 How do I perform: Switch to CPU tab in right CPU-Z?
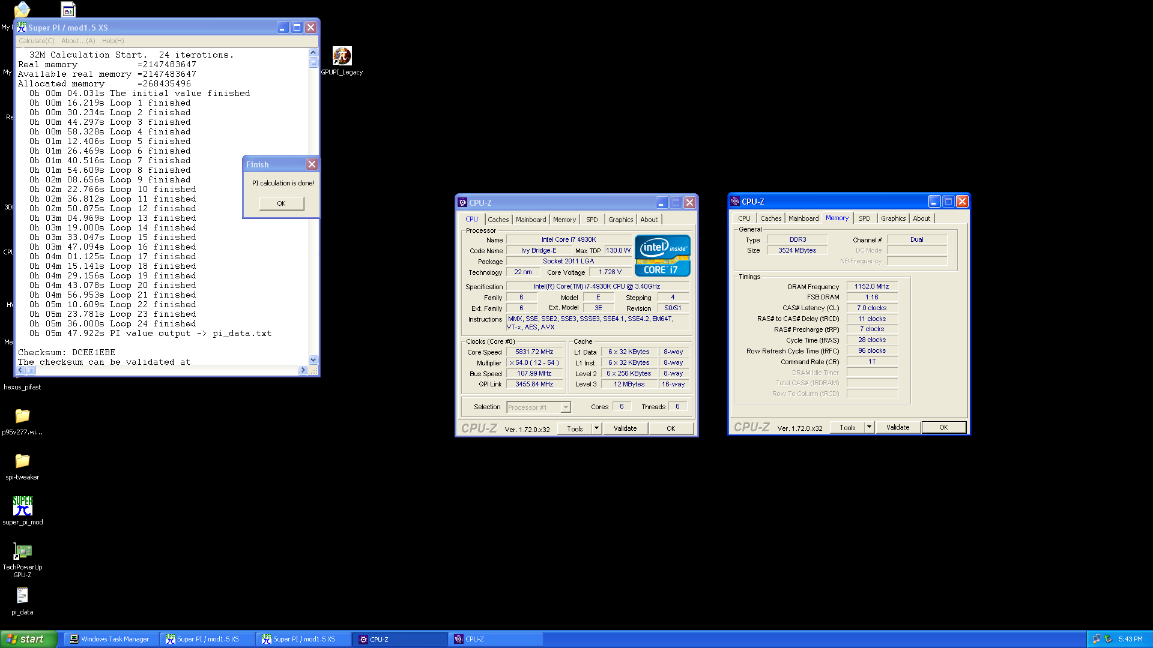coord(745,218)
